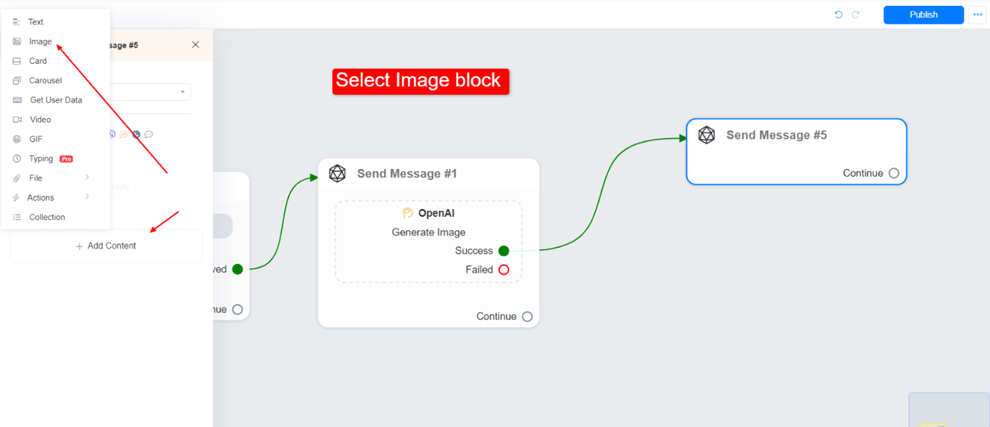This screenshot has height=427, width=990.
Task: Click Continue connector on Send Message #1
Action: coord(527,317)
